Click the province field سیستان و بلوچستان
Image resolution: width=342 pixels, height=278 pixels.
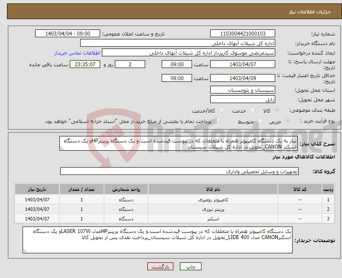point(243,90)
